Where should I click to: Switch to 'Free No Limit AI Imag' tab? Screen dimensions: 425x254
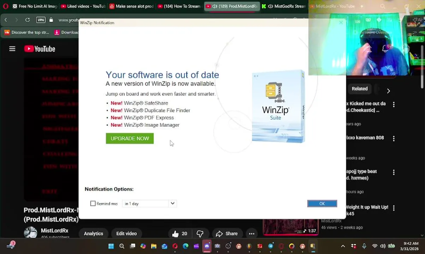(35, 6)
